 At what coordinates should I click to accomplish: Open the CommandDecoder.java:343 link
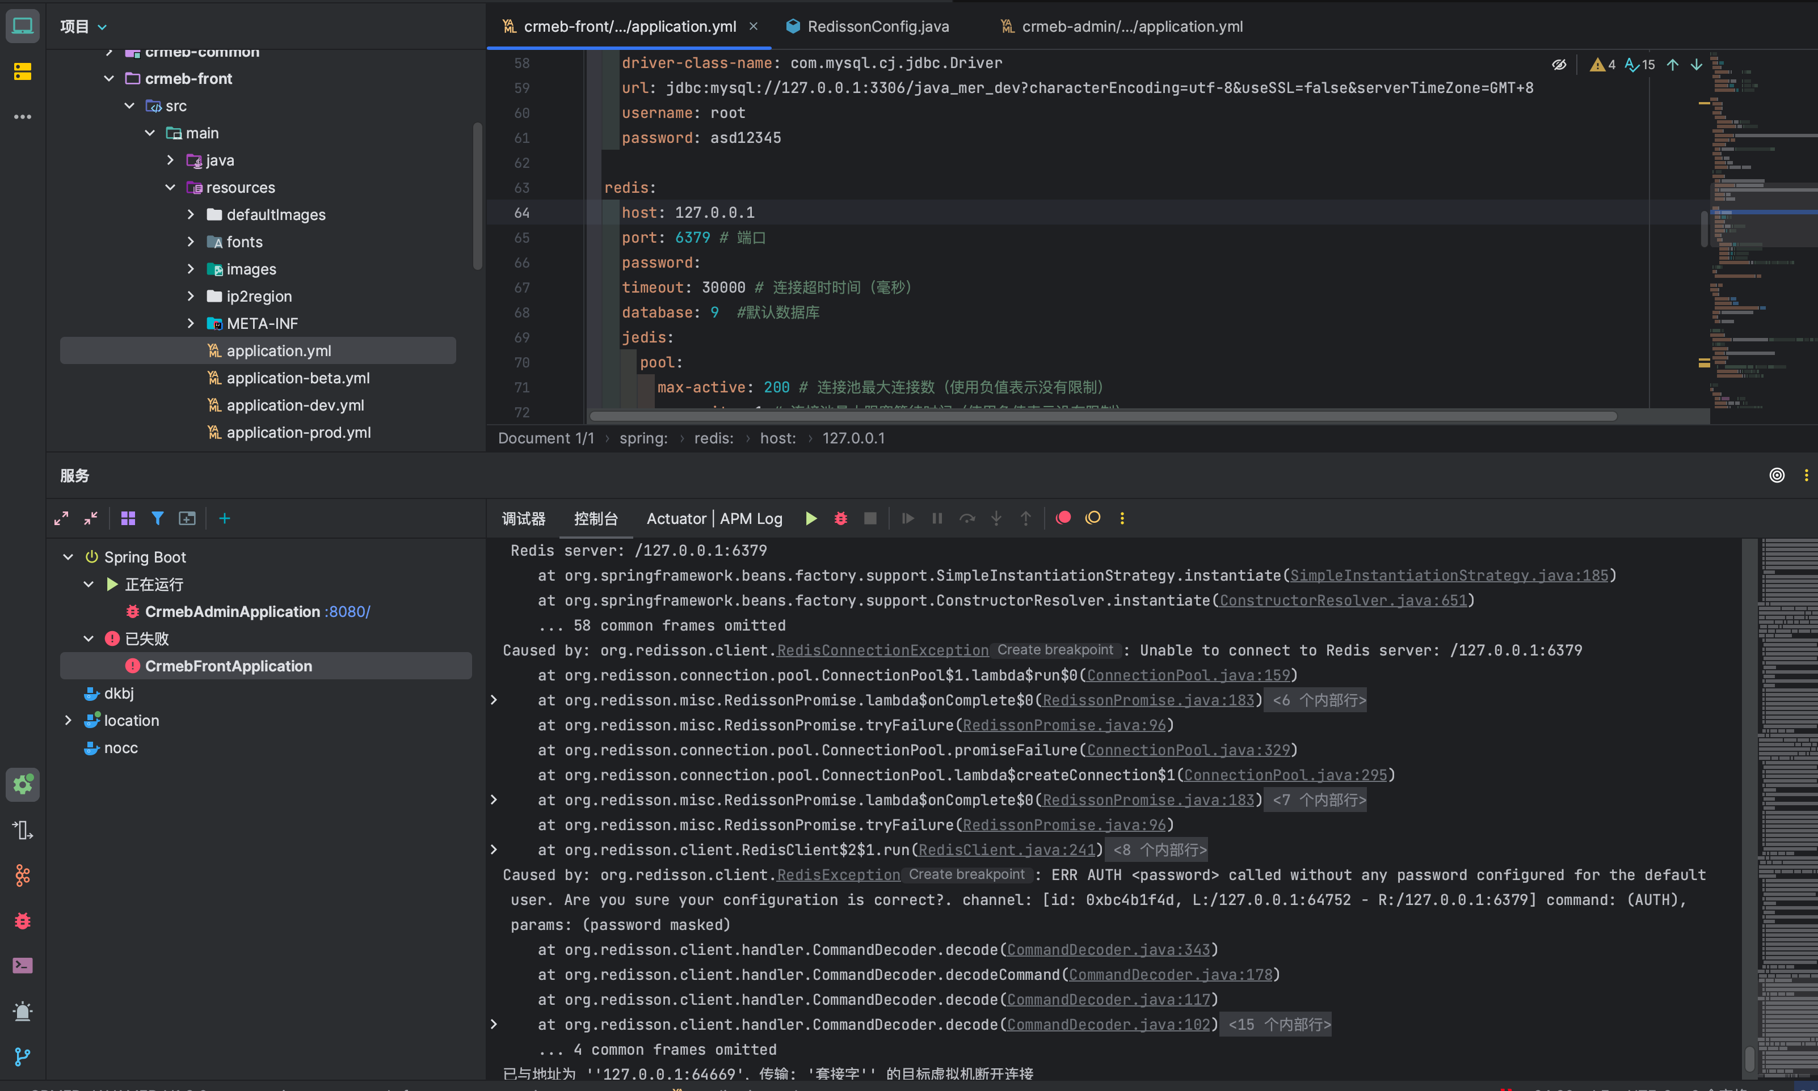click(x=1108, y=949)
